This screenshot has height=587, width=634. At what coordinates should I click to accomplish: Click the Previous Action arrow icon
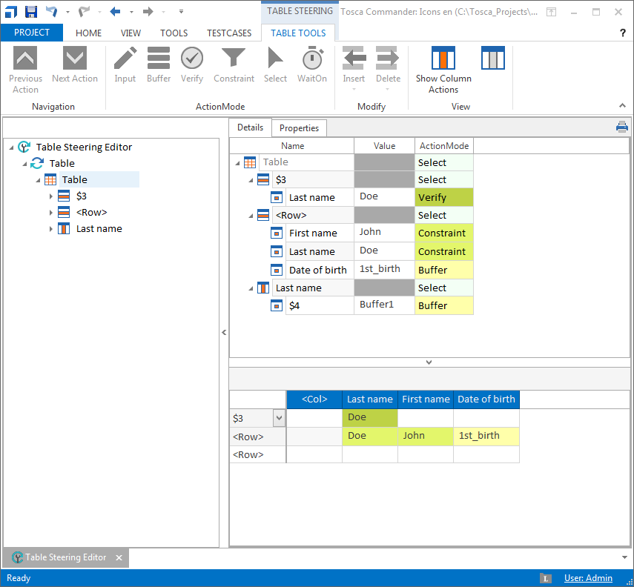pos(25,59)
